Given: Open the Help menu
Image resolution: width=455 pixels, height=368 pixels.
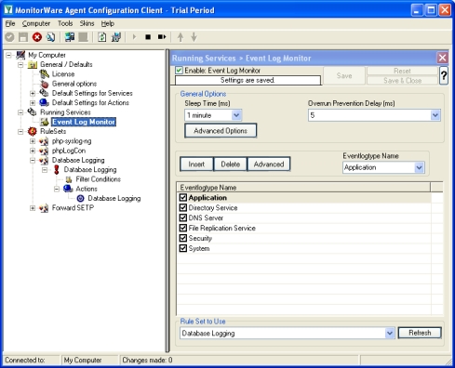Looking at the screenshot, I should [108, 23].
